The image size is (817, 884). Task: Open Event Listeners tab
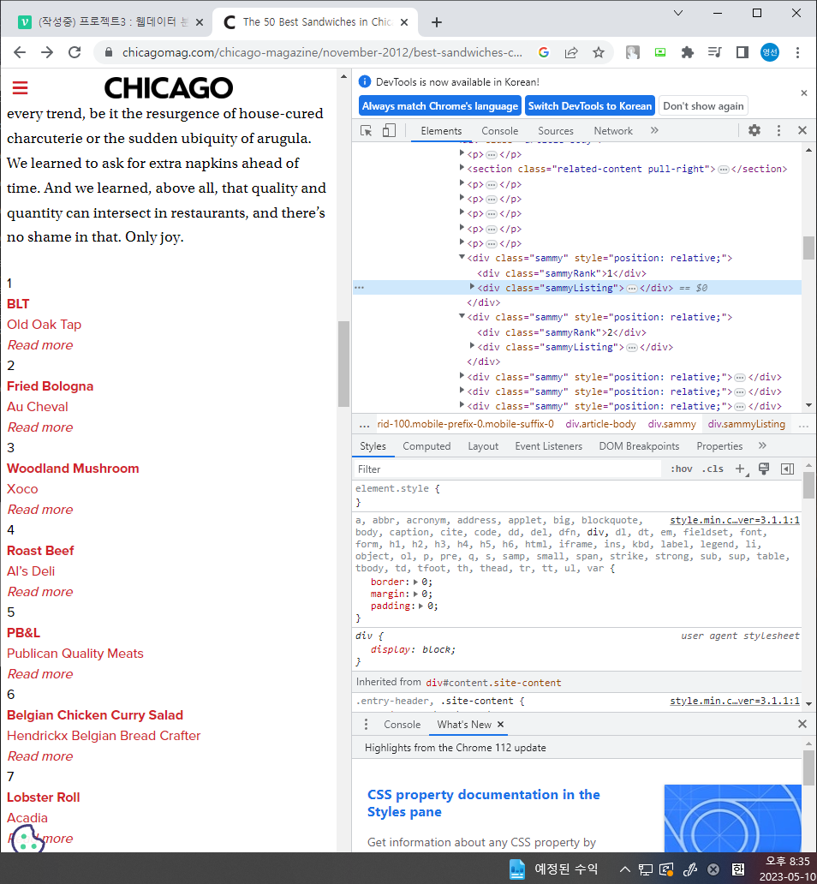(x=548, y=446)
